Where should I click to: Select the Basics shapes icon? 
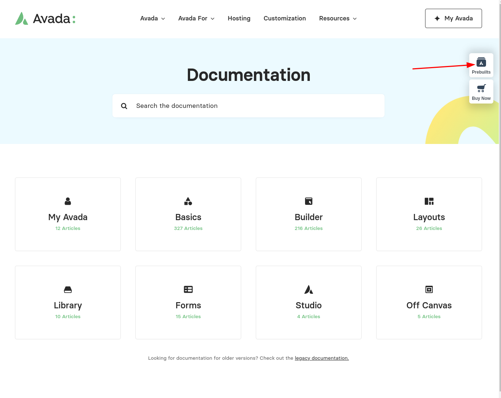188,201
